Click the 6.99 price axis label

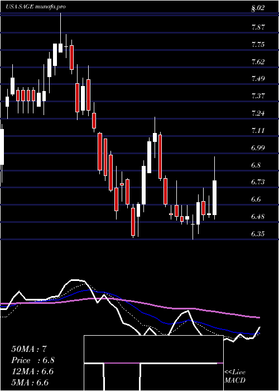(258, 147)
